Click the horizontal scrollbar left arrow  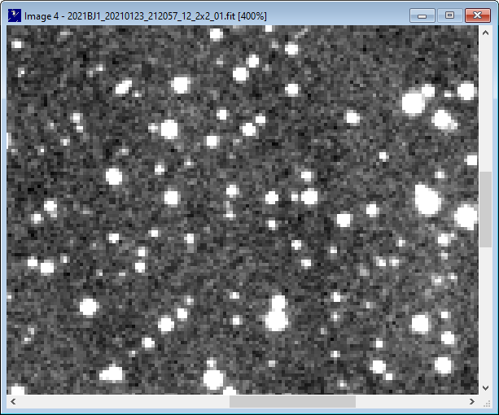tap(14, 402)
